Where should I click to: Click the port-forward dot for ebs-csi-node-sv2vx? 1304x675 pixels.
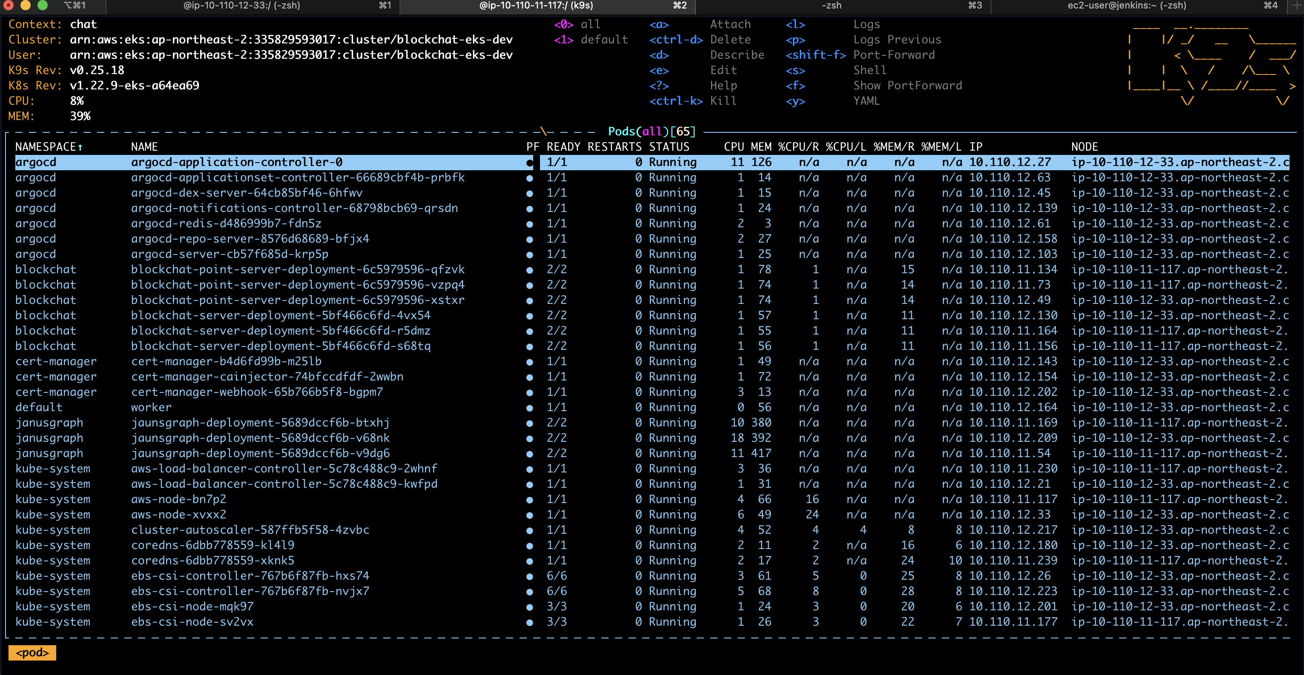[529, 622]
